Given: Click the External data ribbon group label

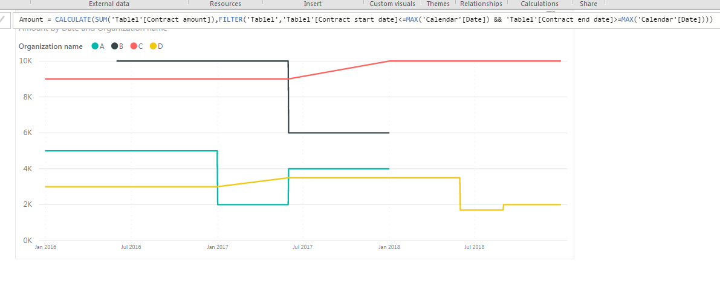Looking at the screenshot, I should [109, 4].
